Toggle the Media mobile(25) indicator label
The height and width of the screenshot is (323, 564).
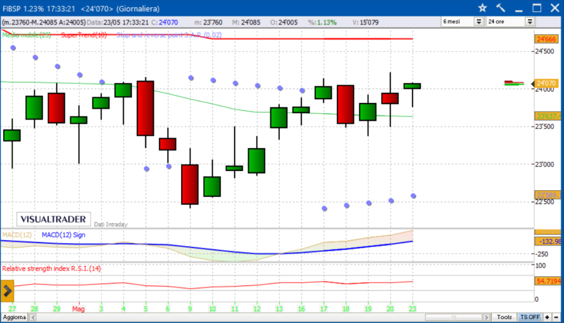click(26, 35)
